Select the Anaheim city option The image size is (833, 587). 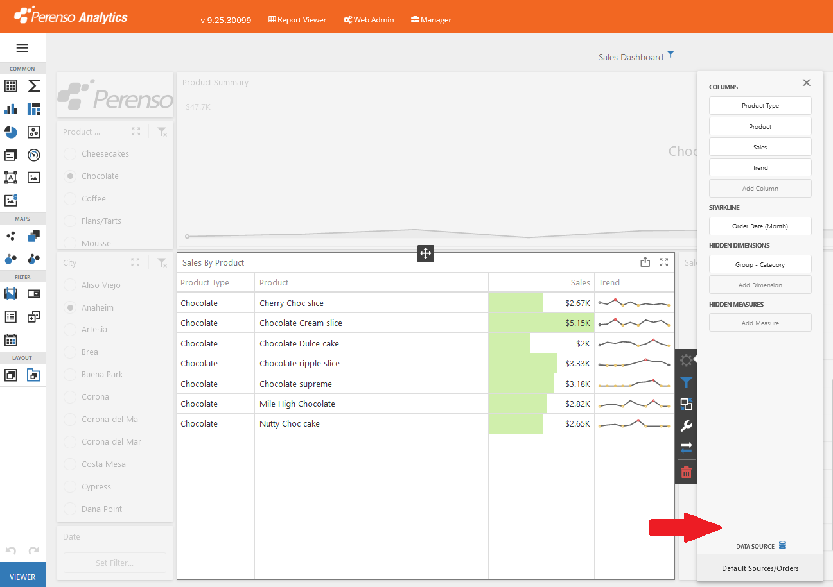click(x=70, y=307)
